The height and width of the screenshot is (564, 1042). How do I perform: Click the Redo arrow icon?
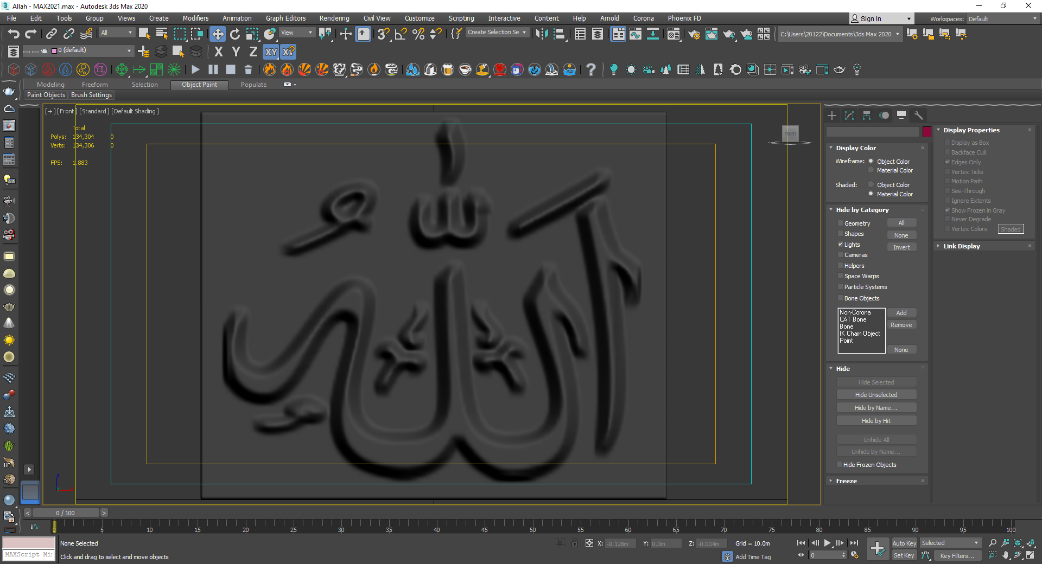click(31, 34)
